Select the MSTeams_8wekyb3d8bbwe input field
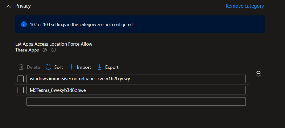Image resolution: width=285 pixels, height=128 pixels. tap(136, 90)
